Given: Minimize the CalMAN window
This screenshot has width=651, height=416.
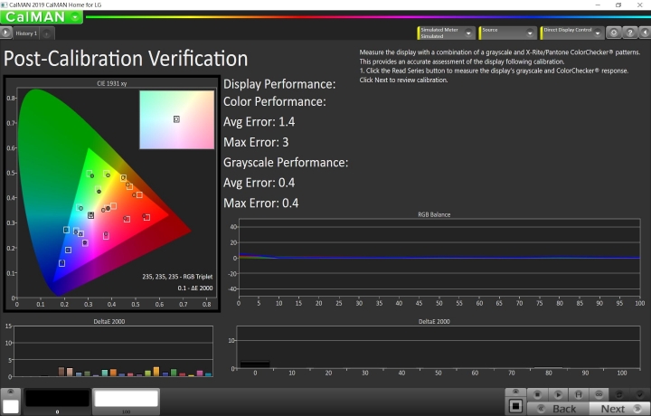Looking at the screenshot, I should pos(598,5).
